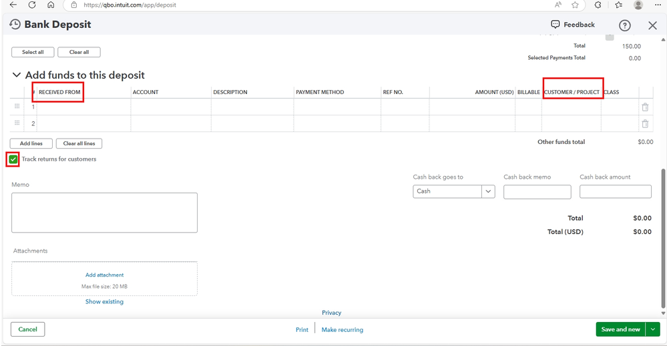Click the Feedback speech bubble icon
Screen dimensions: 667x346
(x=555, y=25)
